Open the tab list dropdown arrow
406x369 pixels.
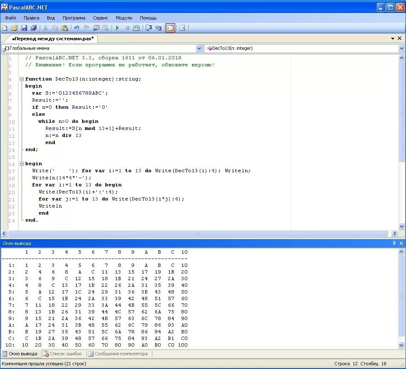(393, 38)
